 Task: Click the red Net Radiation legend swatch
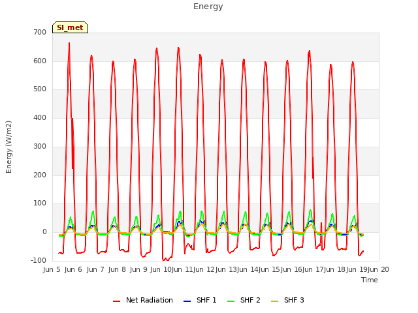tap(116, 301)
